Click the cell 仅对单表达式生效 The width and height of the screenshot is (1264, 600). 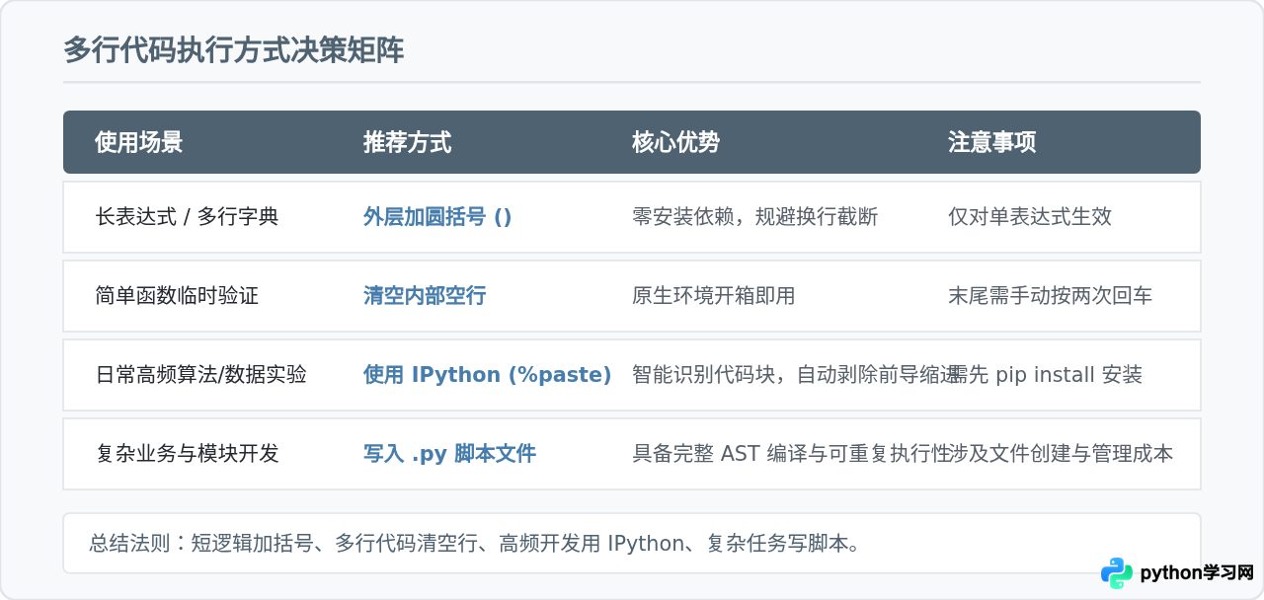tap(1030, 216)
